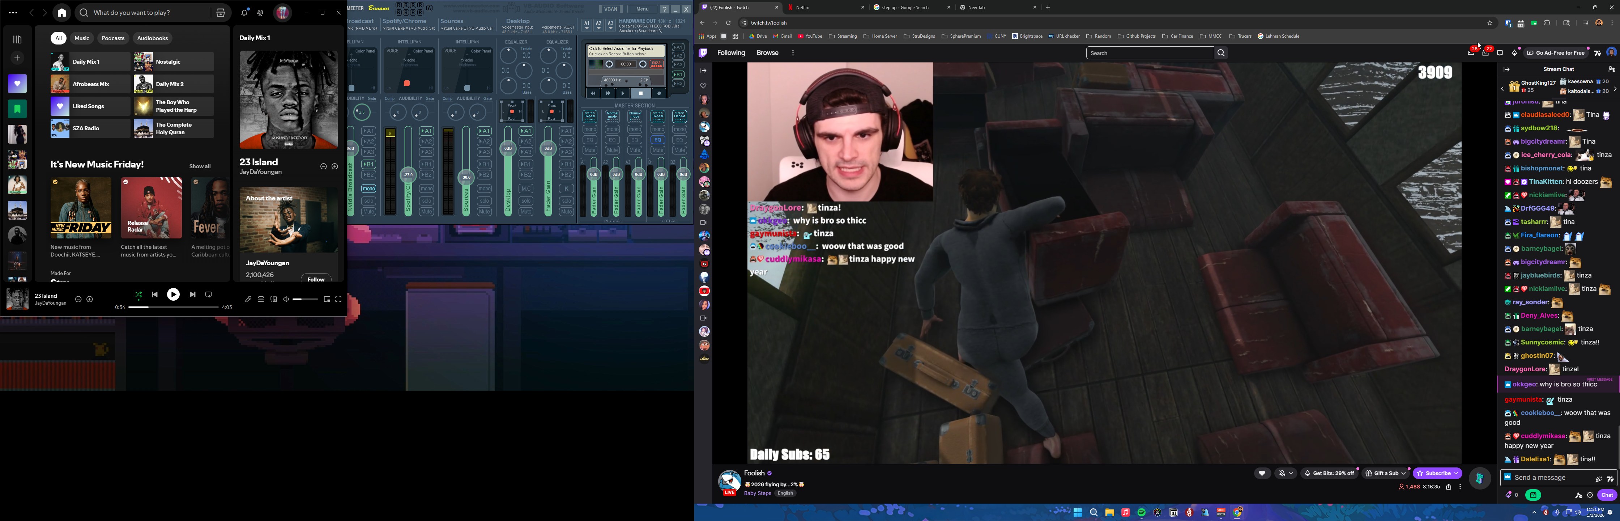Expand Gift a Sub dropdown
The image size is (1620, 521).
pyautogui.click(x=1403, y=473)
